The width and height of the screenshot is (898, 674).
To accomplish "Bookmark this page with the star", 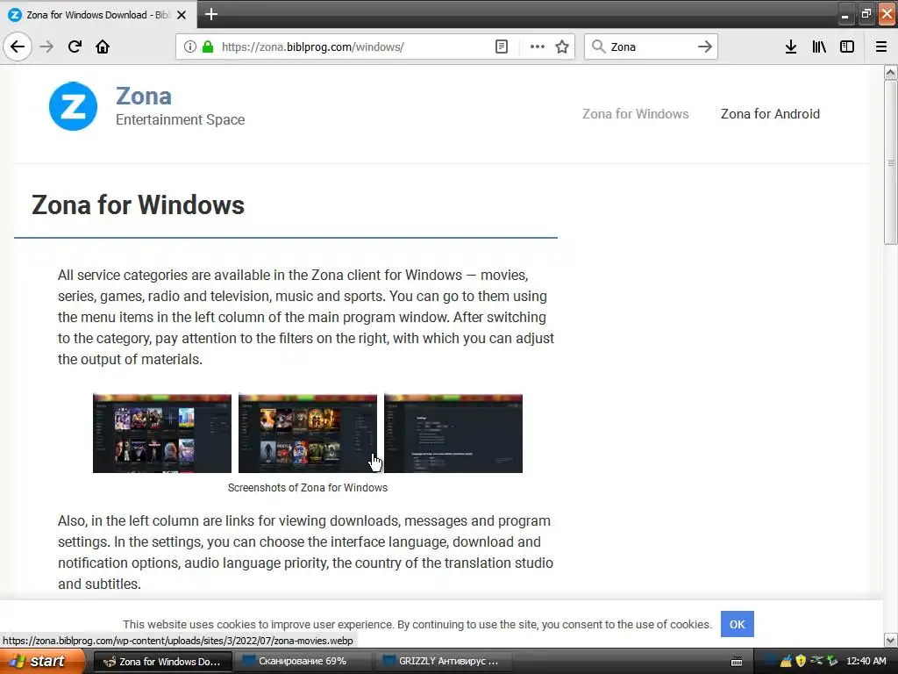I will (x=562, y=47).
